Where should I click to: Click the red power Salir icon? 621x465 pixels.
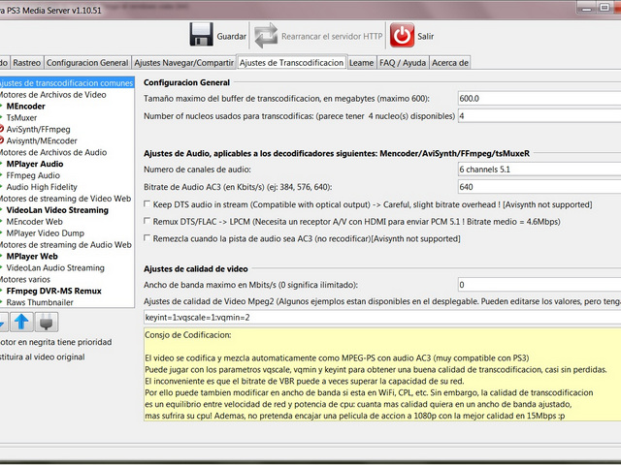[x=402, y=35]
